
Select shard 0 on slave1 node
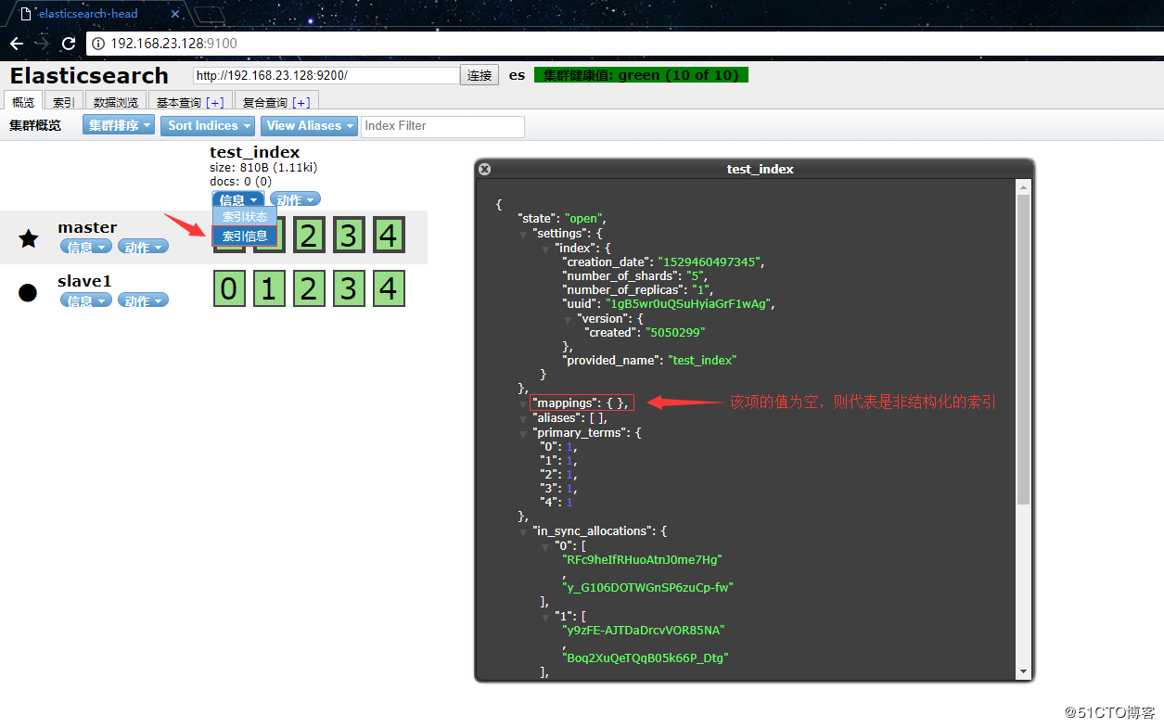[229, 289]
